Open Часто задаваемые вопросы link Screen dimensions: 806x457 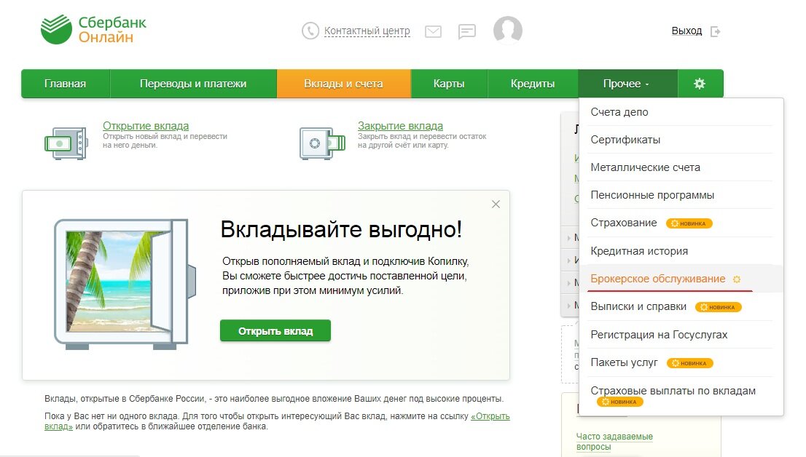(614, 442)
